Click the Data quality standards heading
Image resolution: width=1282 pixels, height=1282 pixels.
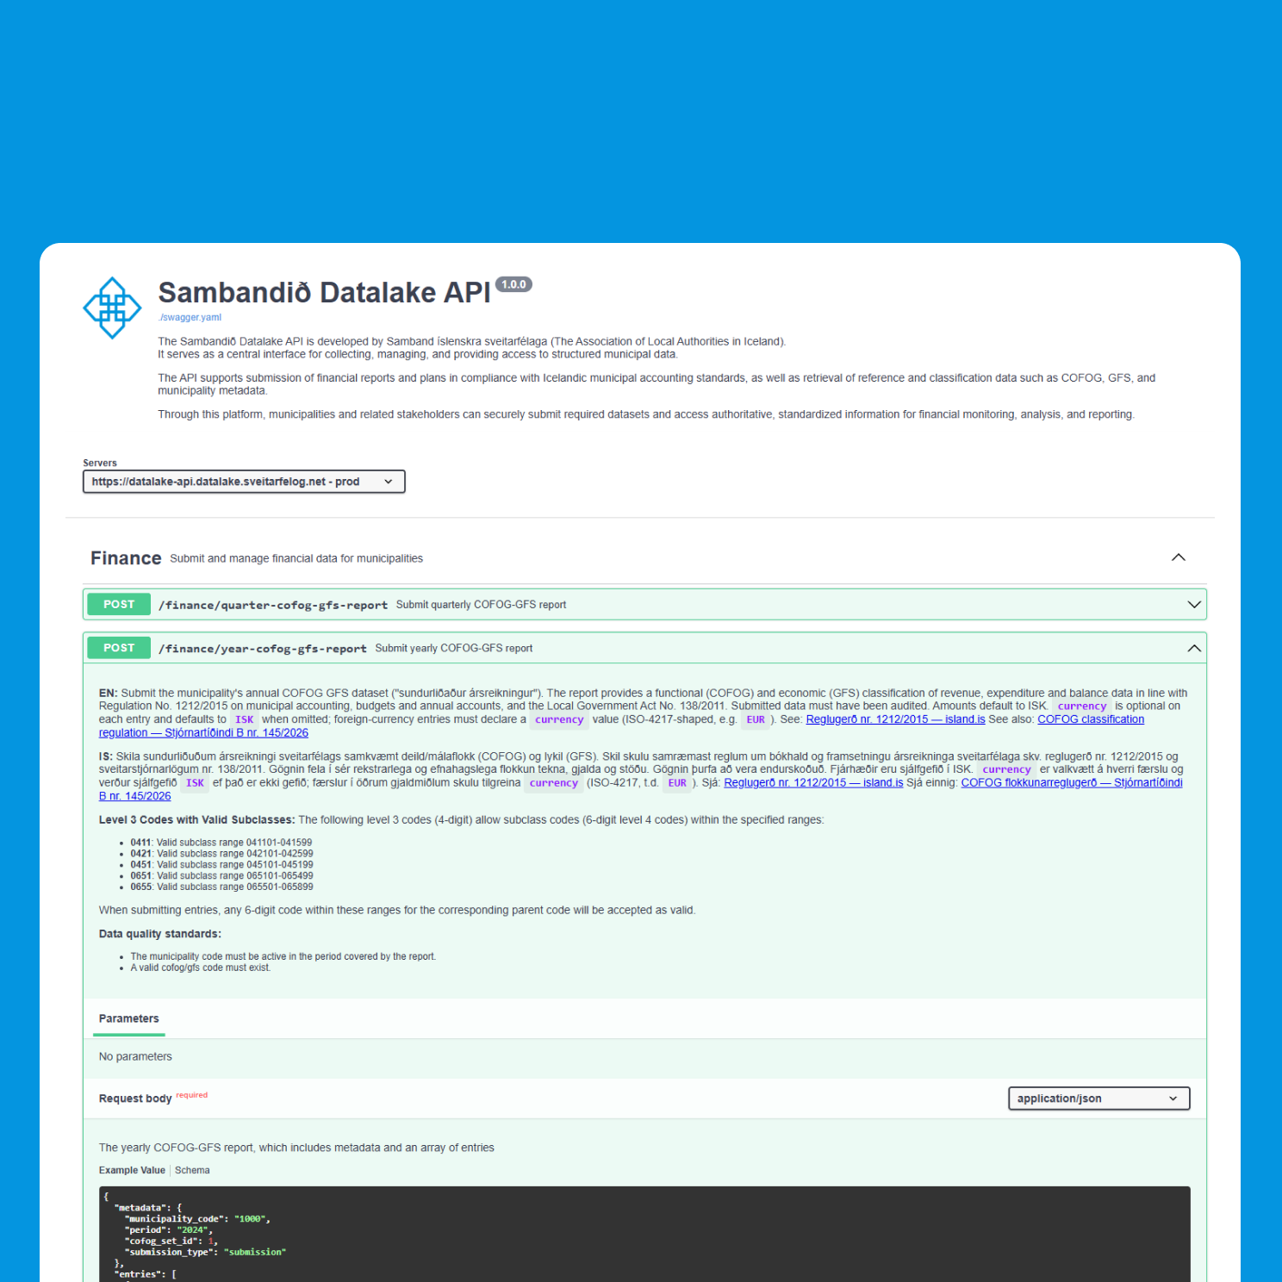[x=159, y=934]
